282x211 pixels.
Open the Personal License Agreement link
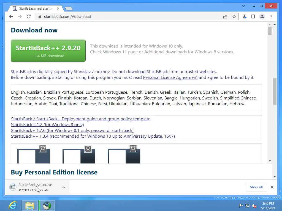170,77
